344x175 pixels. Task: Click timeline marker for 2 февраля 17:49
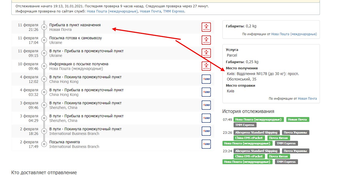point(44,144)
